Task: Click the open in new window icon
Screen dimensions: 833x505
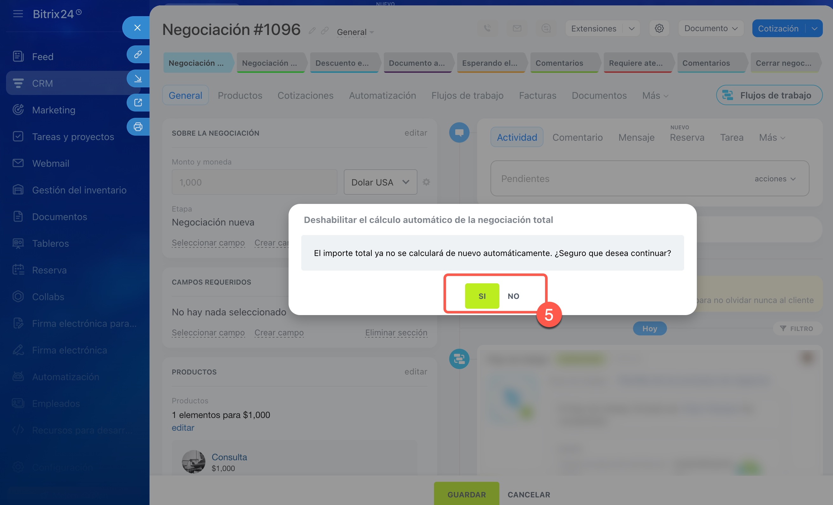Action: click(x=137, y=103)
